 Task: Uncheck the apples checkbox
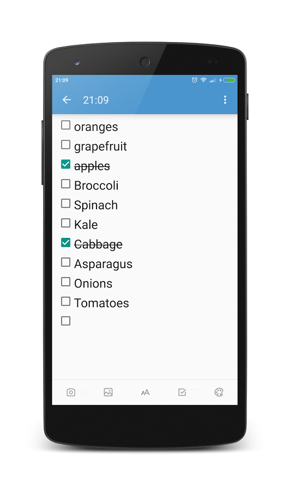coord(66,164)
